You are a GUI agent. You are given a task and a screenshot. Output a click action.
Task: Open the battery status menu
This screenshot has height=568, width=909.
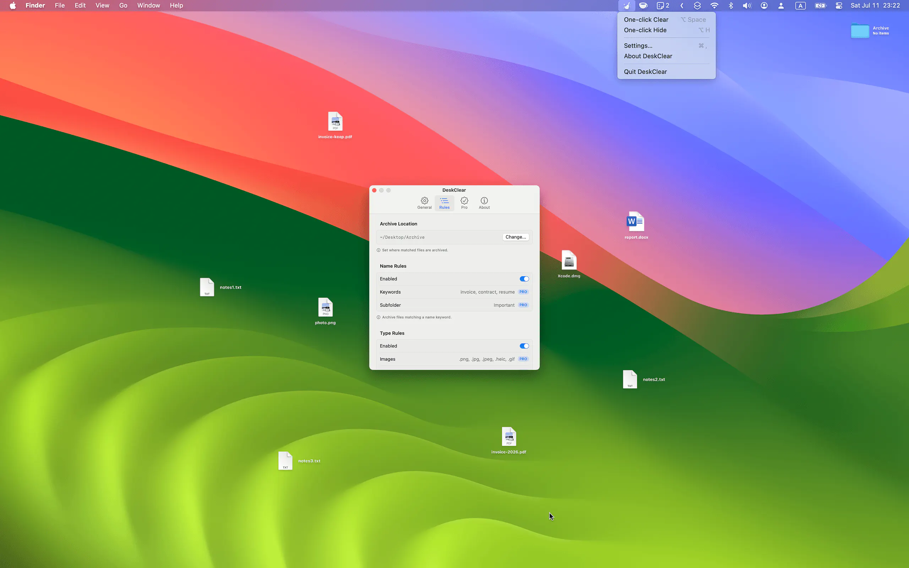820,6
